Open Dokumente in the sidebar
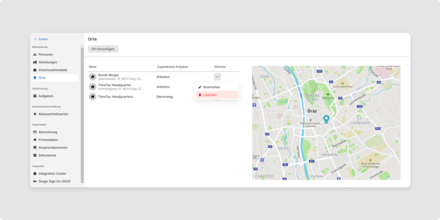 click(55, 155)
